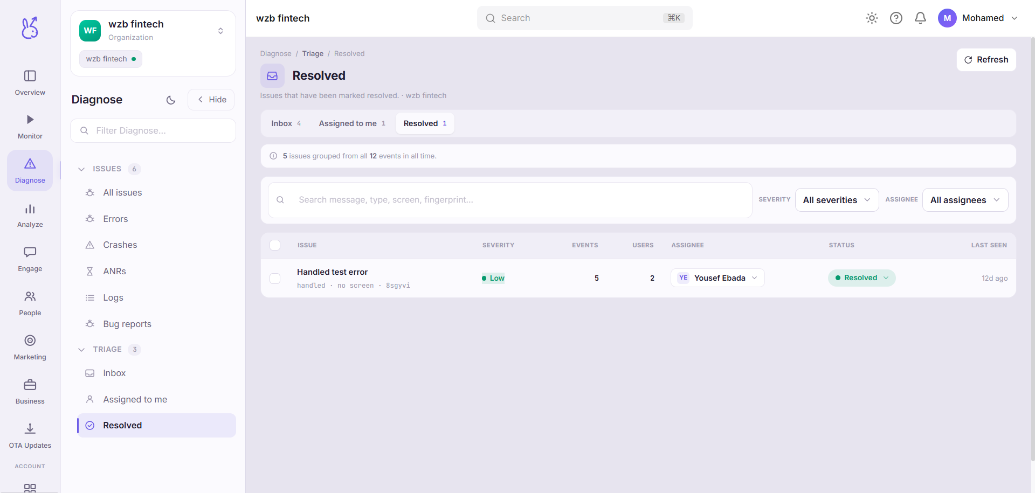Check the Handled test error row checkbox

tap(275, 279)
